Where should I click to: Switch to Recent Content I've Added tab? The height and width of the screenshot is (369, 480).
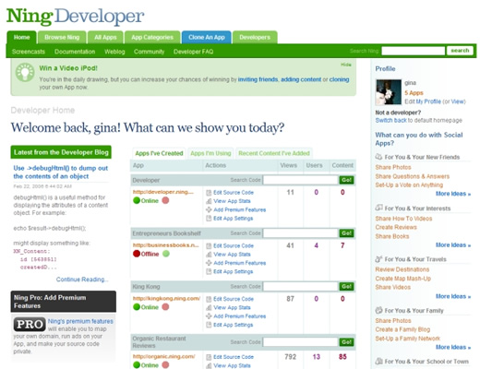pyautogui.click(x=274, y=153)
